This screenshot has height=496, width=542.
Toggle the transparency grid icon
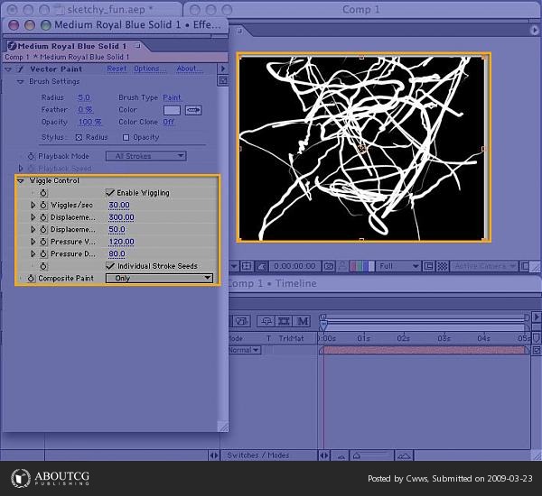tap(442, 266)
